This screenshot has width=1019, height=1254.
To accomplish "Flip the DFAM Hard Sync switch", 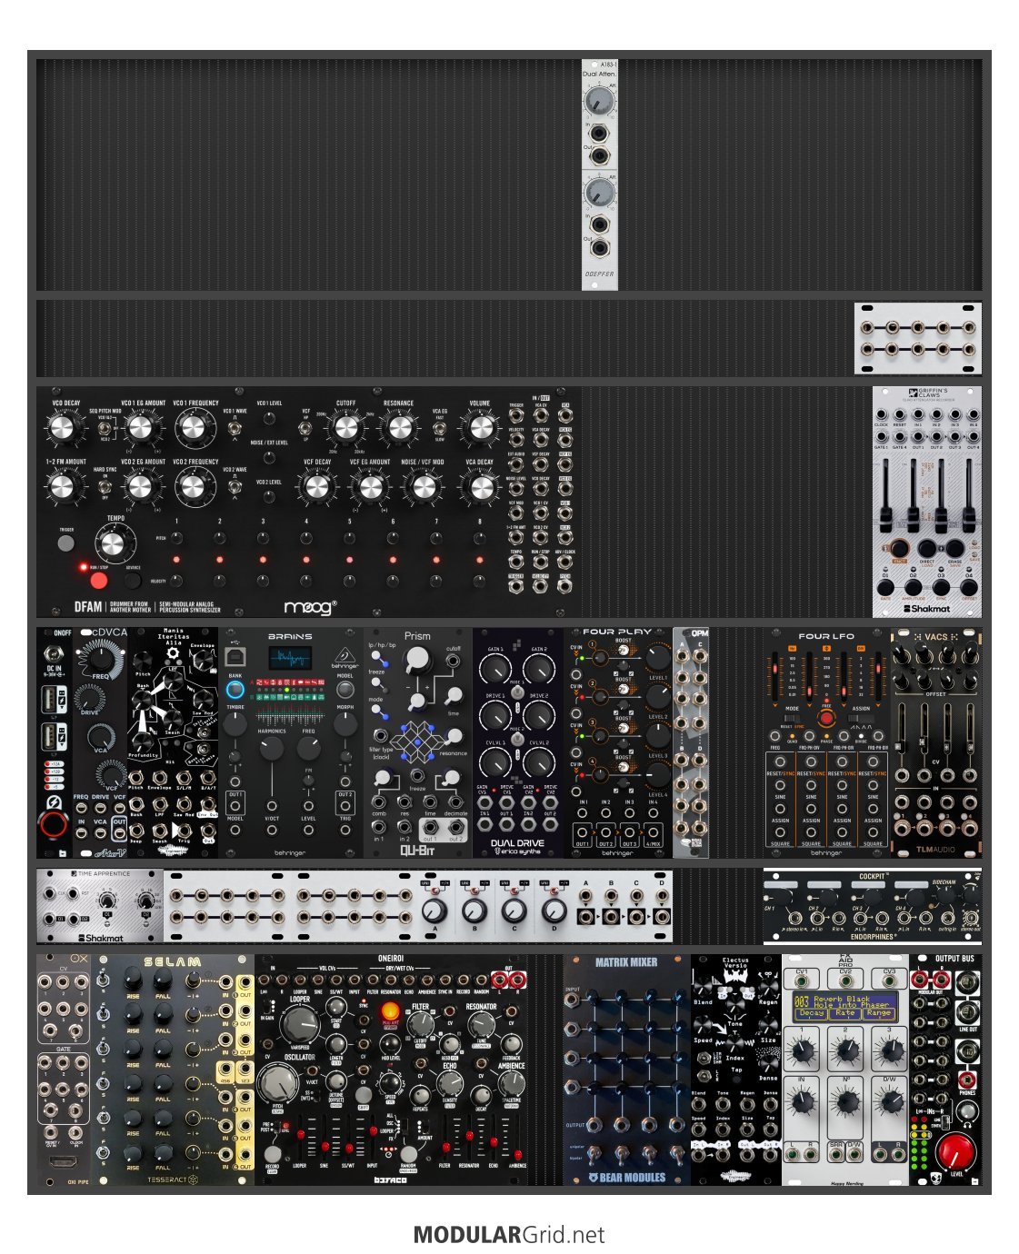I will 105,485.
